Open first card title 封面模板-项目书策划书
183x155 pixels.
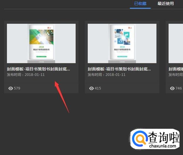38,69
